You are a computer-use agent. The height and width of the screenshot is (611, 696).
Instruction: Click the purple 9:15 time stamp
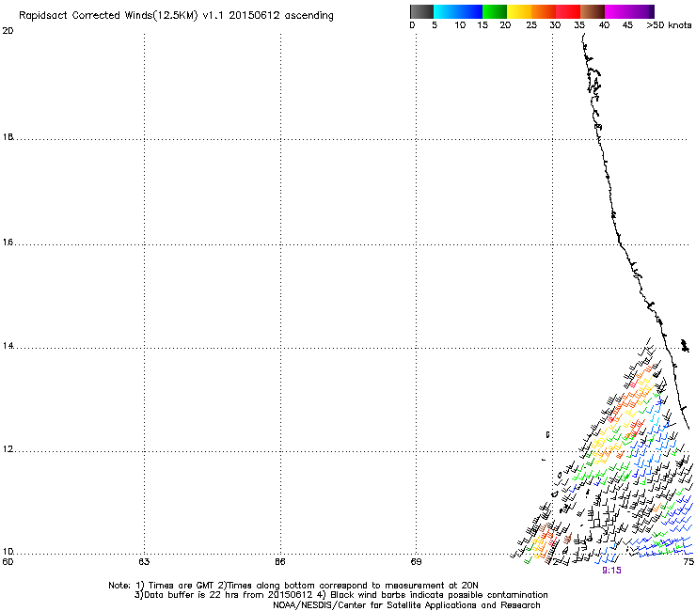(x=611, y=571)
